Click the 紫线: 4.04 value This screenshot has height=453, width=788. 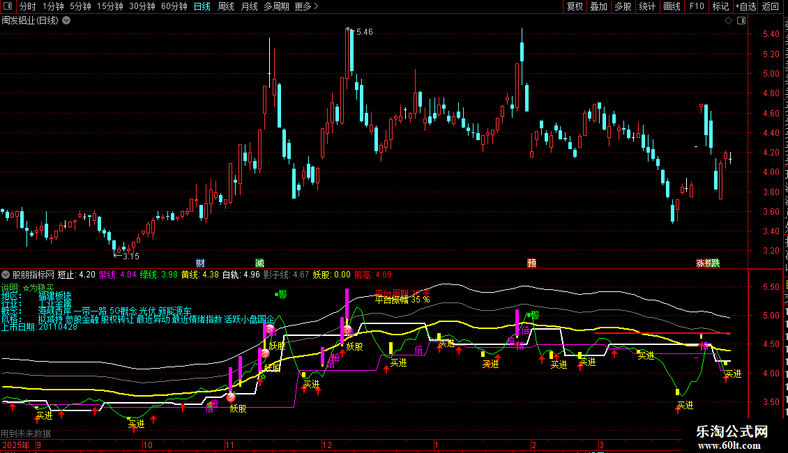[118, 275]
